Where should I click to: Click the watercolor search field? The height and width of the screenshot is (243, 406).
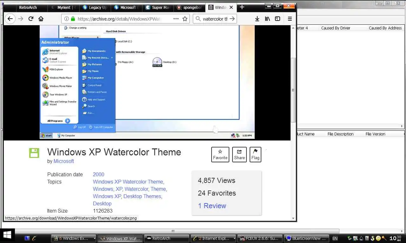pos(215,19)
